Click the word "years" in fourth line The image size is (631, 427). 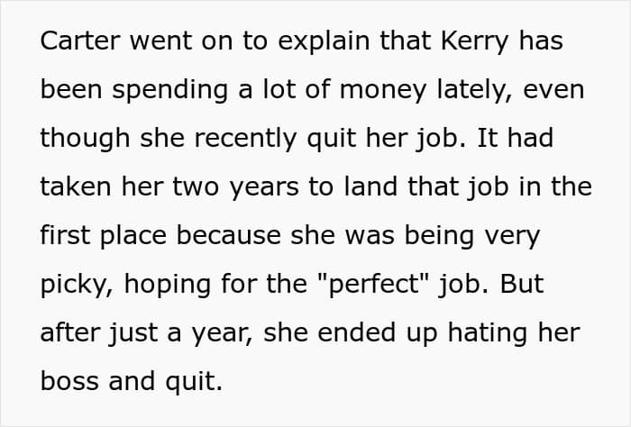[264, 187]
